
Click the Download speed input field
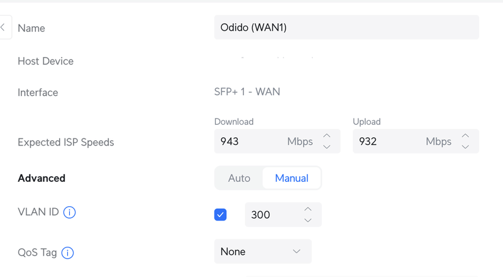click(x=248, y=142)
